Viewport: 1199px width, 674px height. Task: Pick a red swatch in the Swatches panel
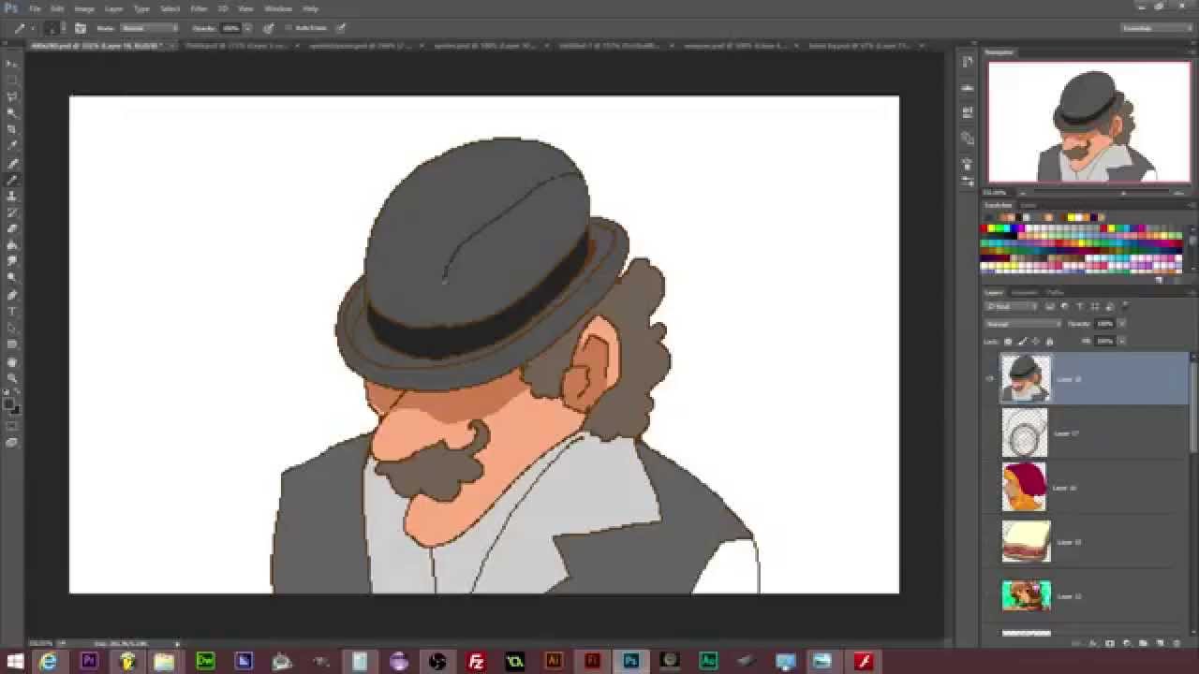point(984,227)
